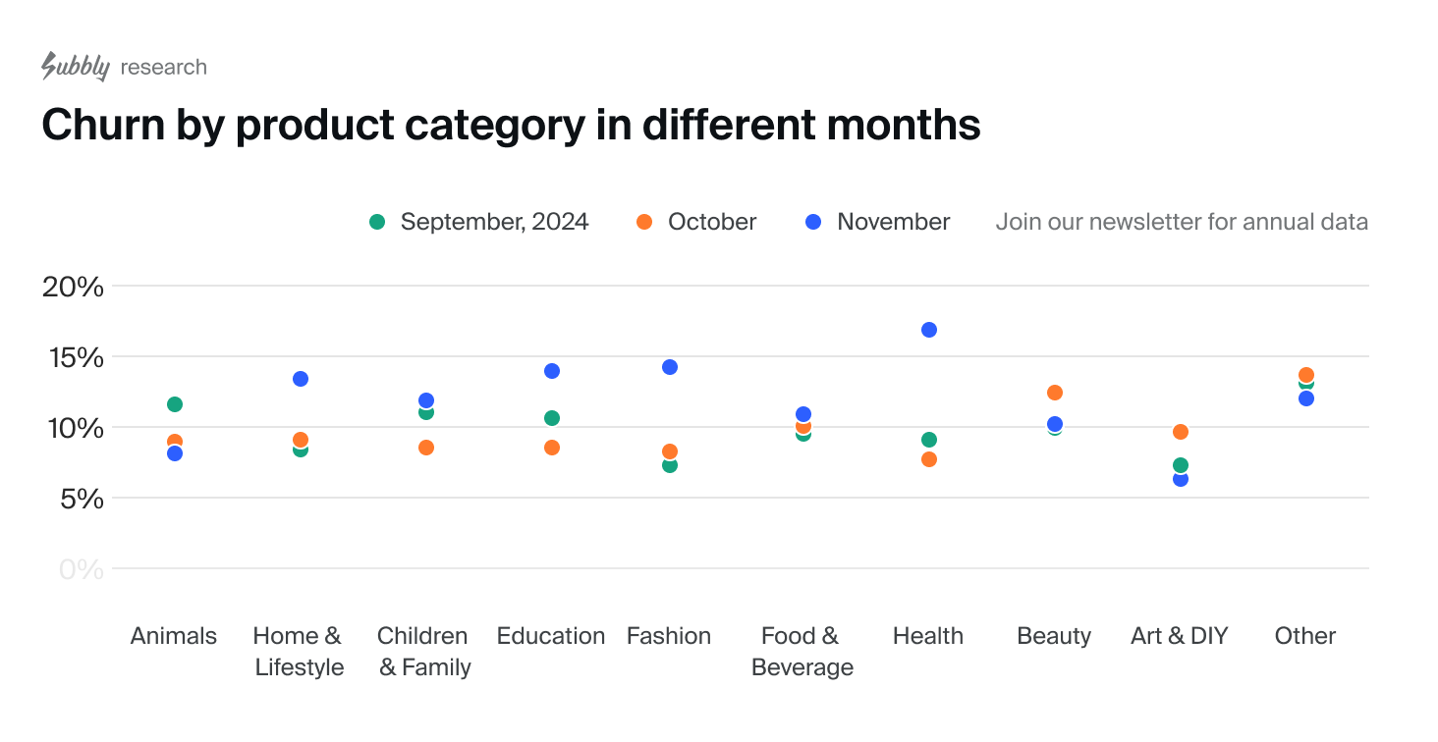
Task: Select the November Health data point
Action: pyautogui.click(x=929, y=330)
